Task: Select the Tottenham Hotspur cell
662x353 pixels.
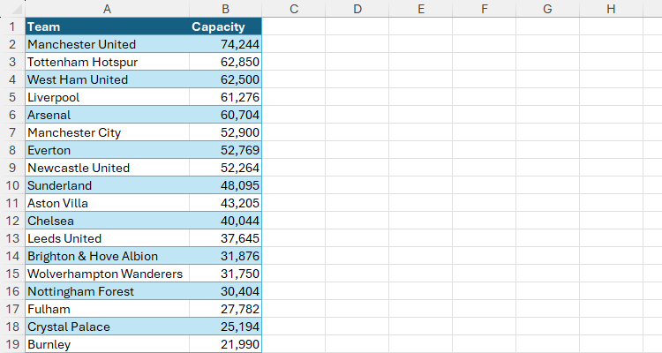Action: [x=107, y=62]
